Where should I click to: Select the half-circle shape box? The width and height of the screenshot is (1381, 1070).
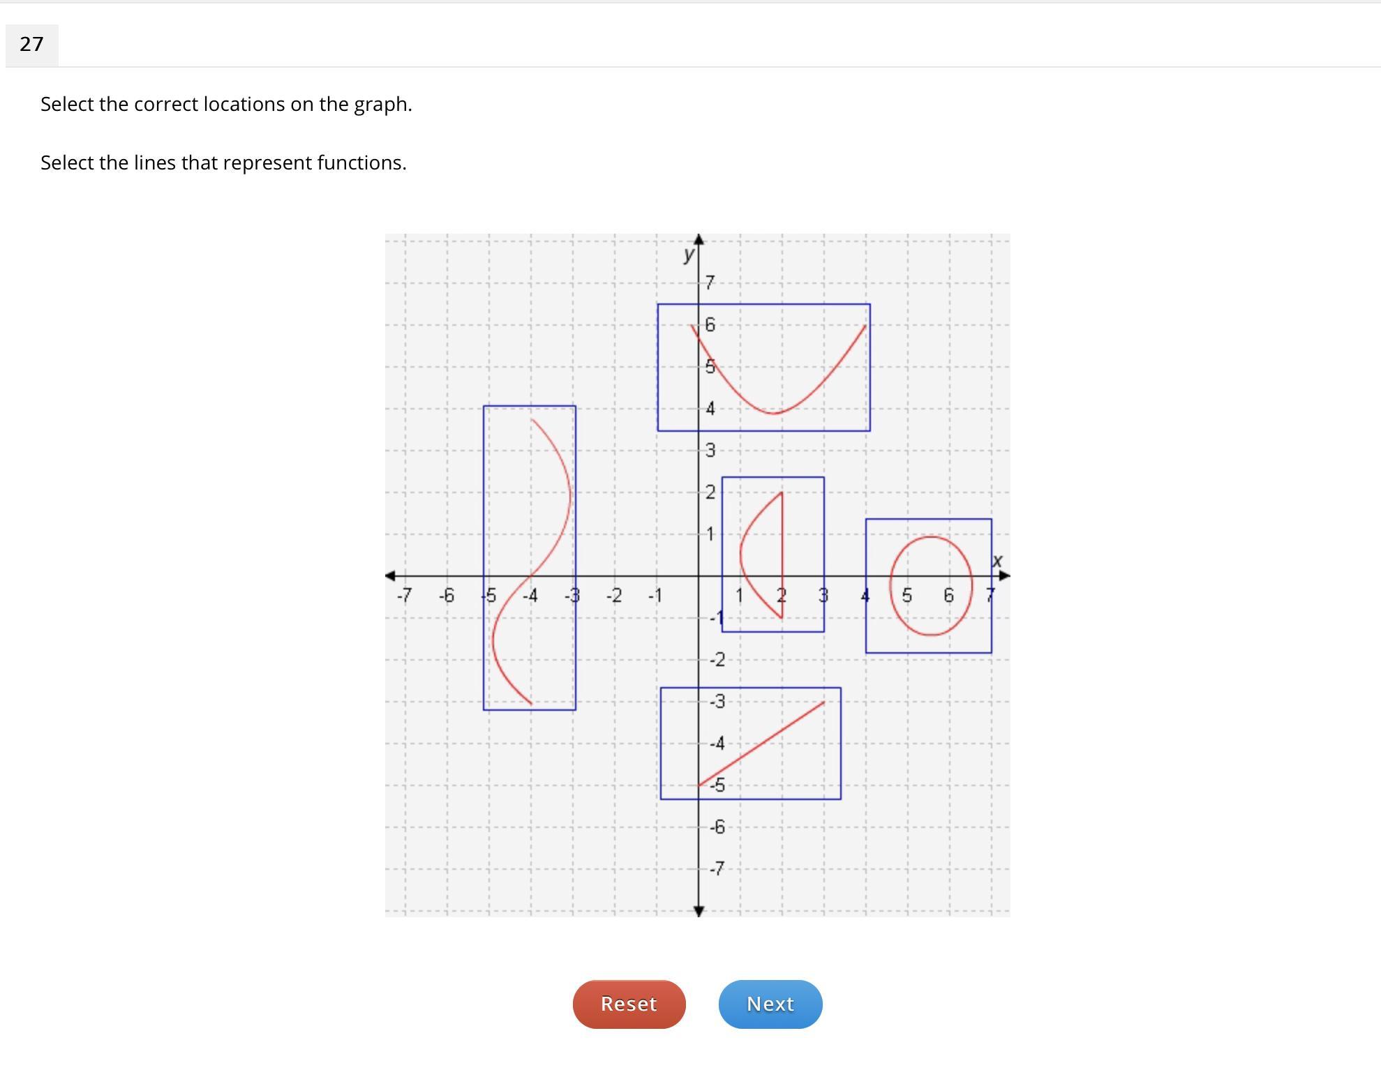click(772, 555)
